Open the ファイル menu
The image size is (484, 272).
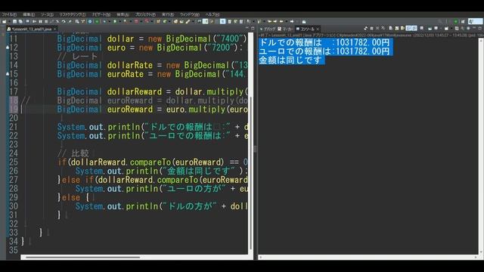click(x=9, y=14)
